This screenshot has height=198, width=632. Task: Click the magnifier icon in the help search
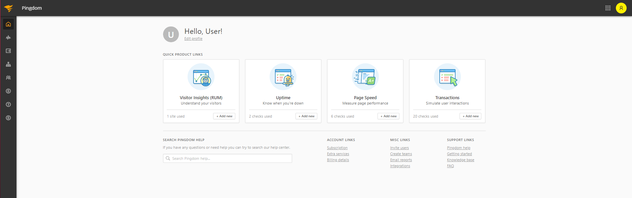tap(168, 158)
